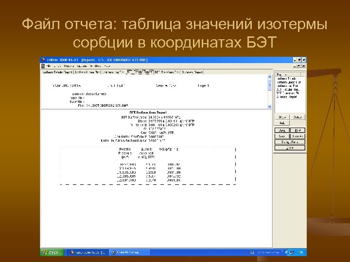Click the language indicator in the taskbar
Viewport: 350px width, 262px height.
point(252,252)
